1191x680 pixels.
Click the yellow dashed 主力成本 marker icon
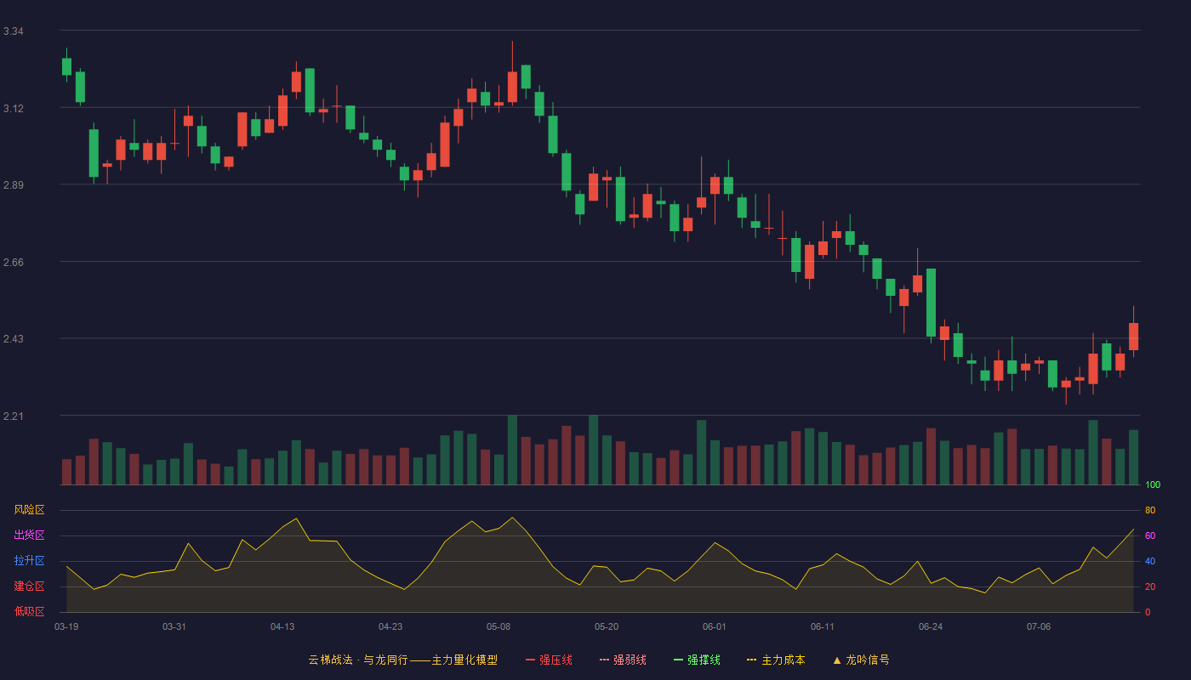(x=752, y=660)
